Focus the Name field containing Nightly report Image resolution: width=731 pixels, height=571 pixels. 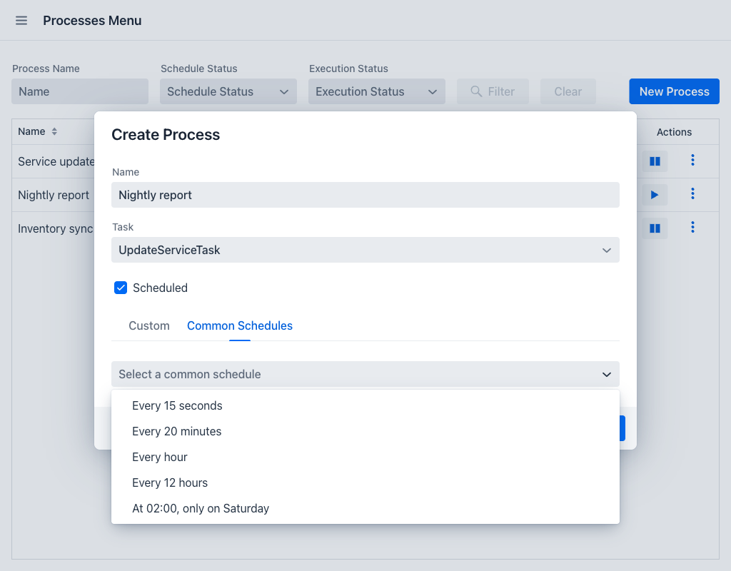point(365,195)
